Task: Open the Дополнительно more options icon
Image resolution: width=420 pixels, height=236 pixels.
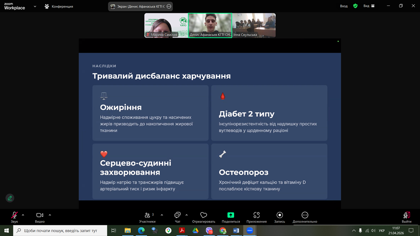Action: click(x=305, y=216)
